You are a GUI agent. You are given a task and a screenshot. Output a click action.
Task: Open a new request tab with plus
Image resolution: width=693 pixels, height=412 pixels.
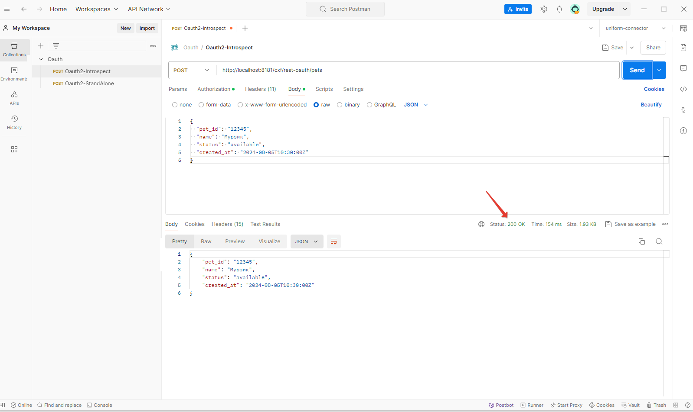point(245,28)
